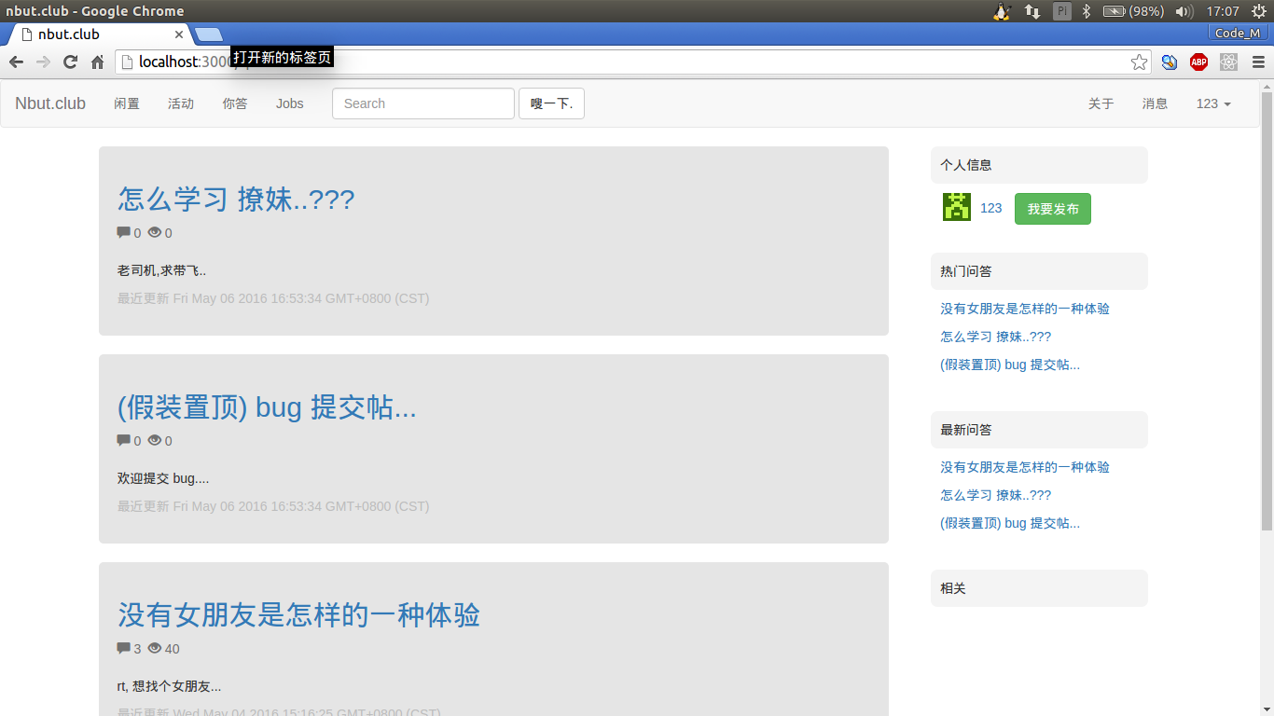Click the comment icon under 怎么学习 撩妹..???
The image size is (1274, 716).
124,232
